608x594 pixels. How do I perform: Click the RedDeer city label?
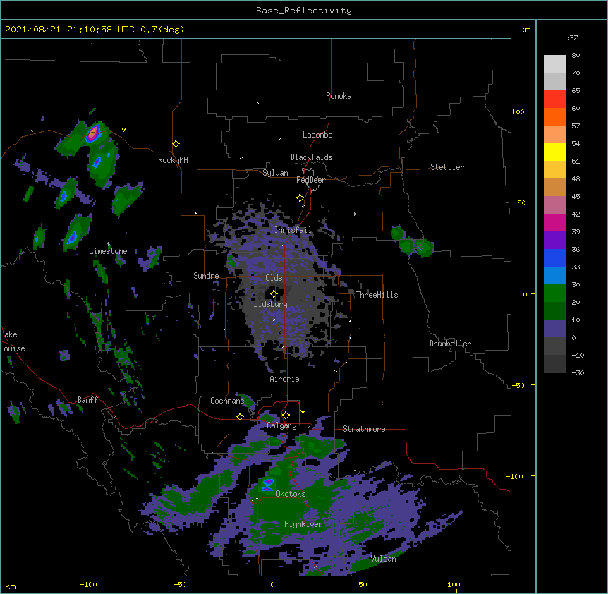(310, 180)
